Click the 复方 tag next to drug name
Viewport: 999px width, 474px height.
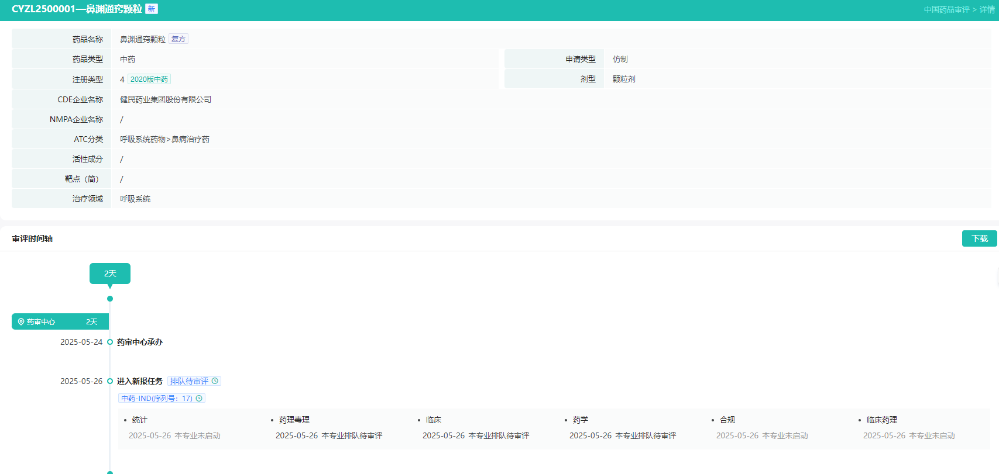click(x=178, y=39)
